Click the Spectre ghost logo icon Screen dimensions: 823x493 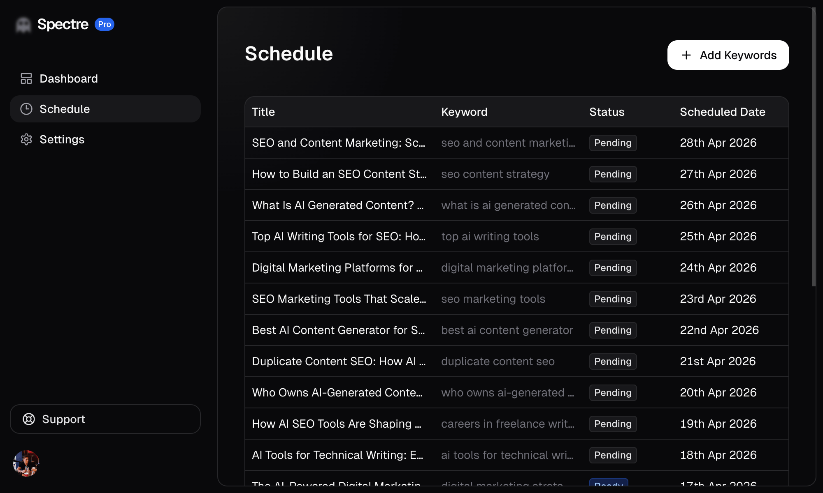pos(23,24)
